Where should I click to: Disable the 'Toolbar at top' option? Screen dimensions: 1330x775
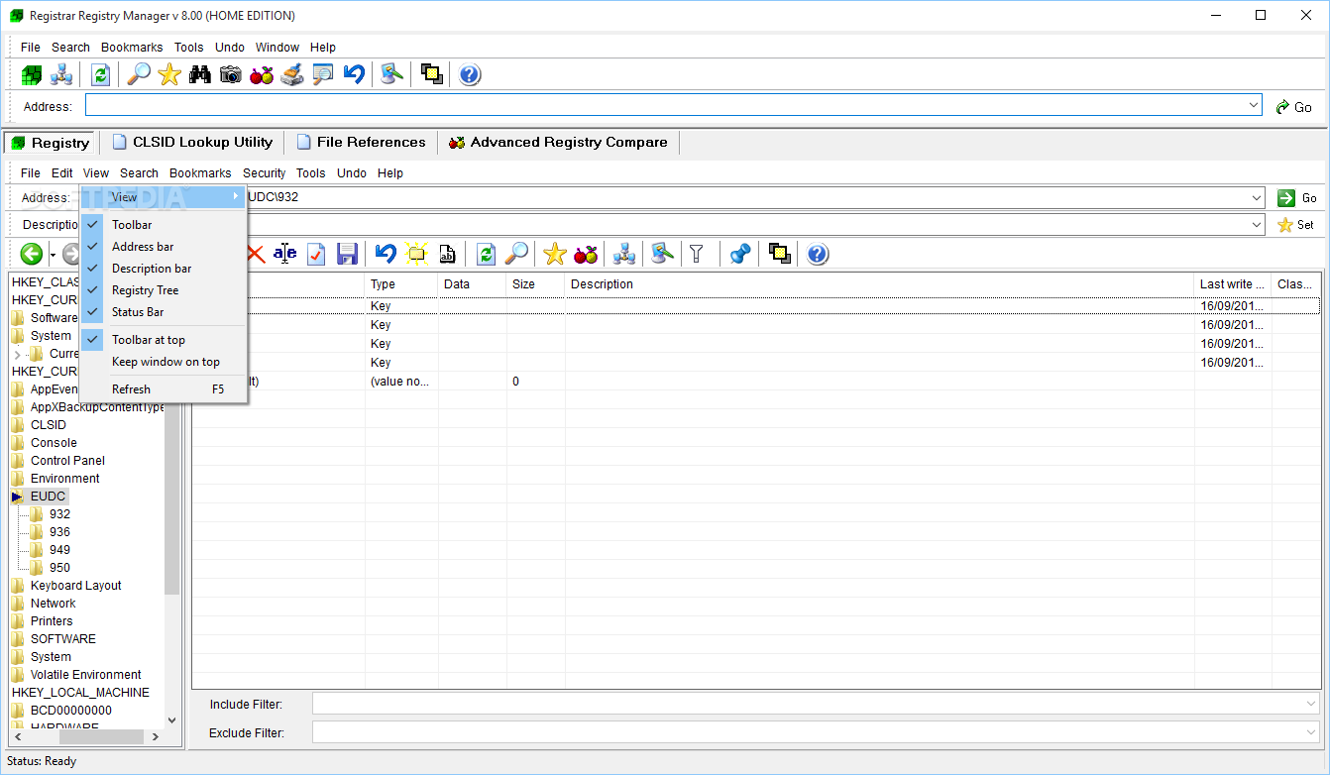tap(164, 340)
